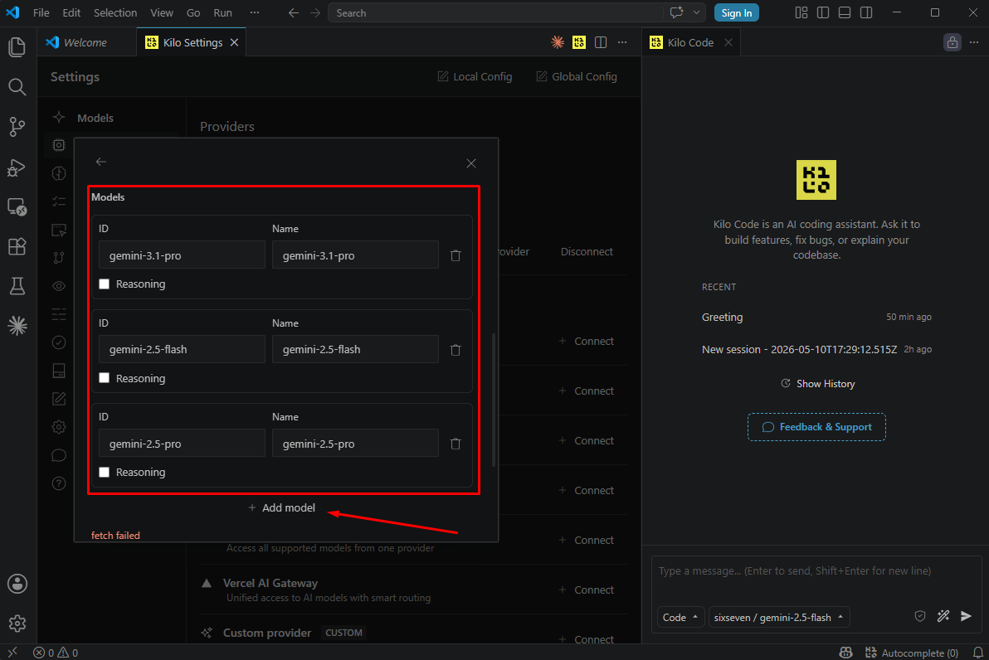Open Local Config
This screenshot has height=660, width=989.
coord(475,77)
